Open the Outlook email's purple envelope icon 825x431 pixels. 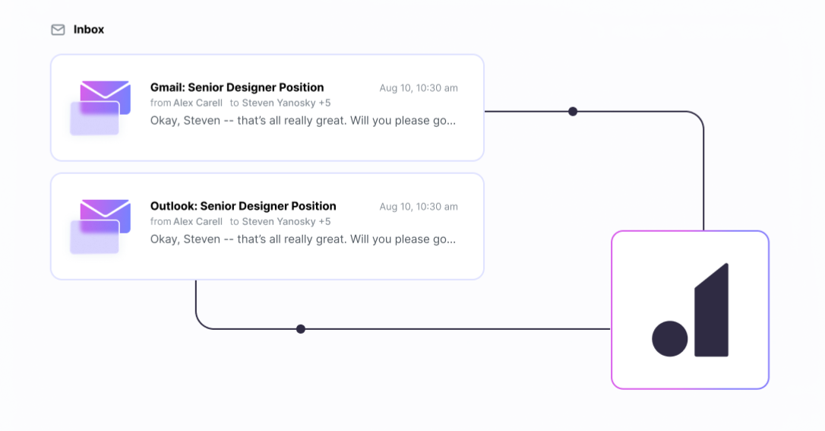click(x=100, y=227)
